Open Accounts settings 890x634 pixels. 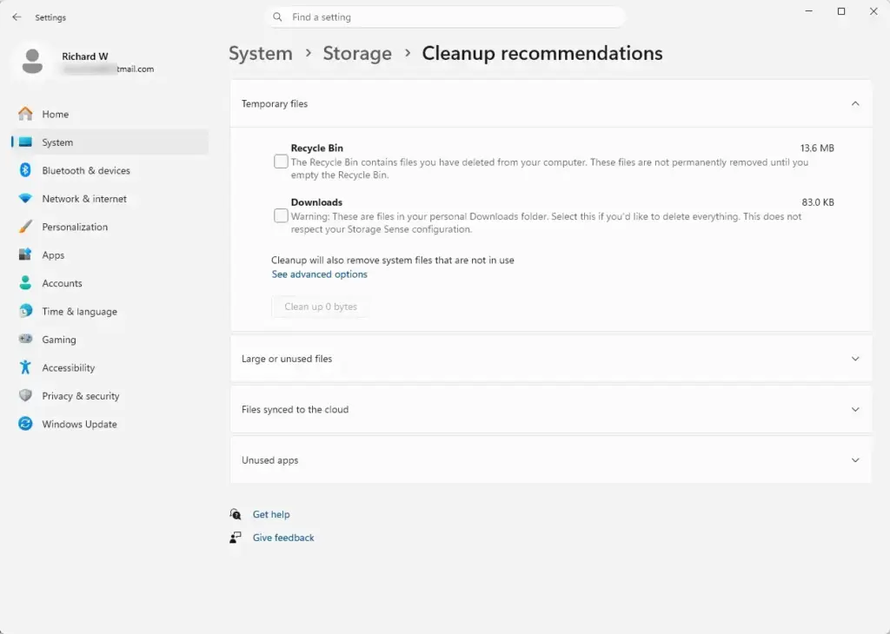point(110,283)
